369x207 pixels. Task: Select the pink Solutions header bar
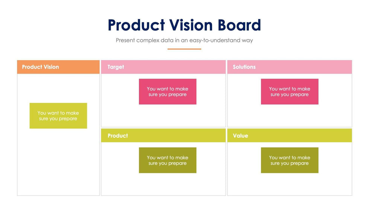pyautogui.click(x=290, y=67)
